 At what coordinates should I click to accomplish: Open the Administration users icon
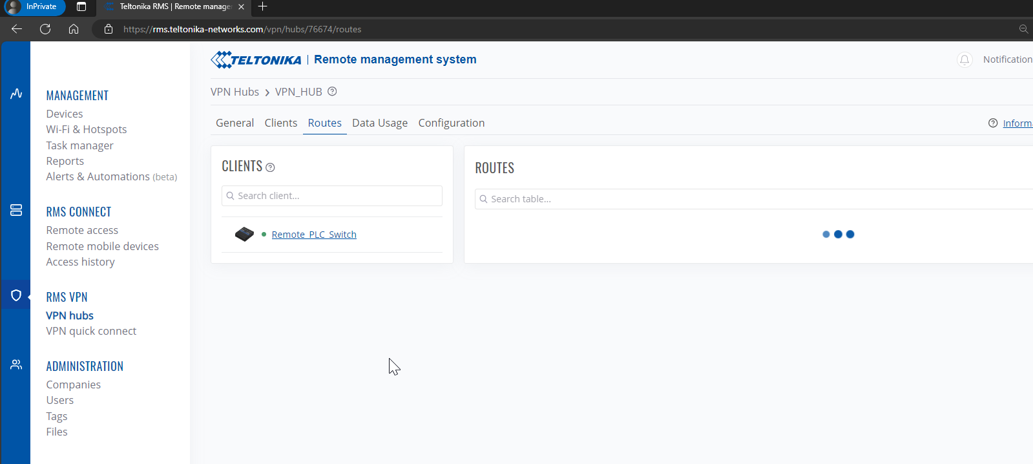pyautogui.click(x=16, y=364)
